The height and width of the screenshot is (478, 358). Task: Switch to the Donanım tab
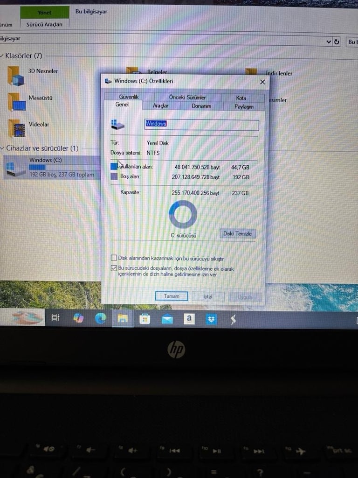pos(201,106)
